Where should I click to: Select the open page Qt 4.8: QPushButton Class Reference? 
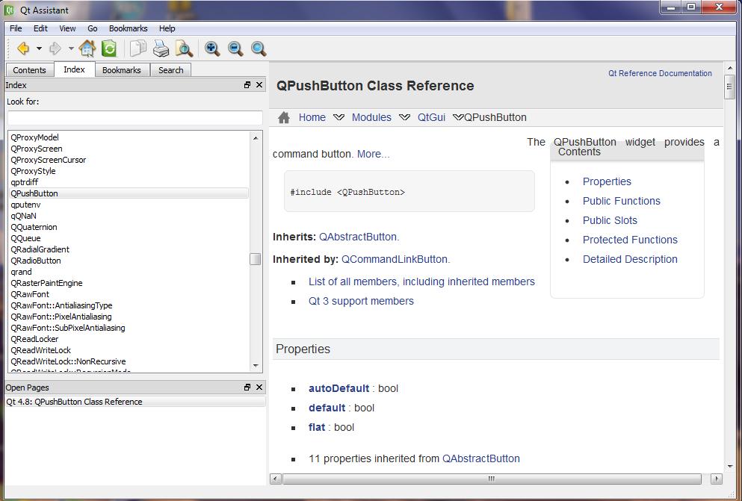click(135, 402)
